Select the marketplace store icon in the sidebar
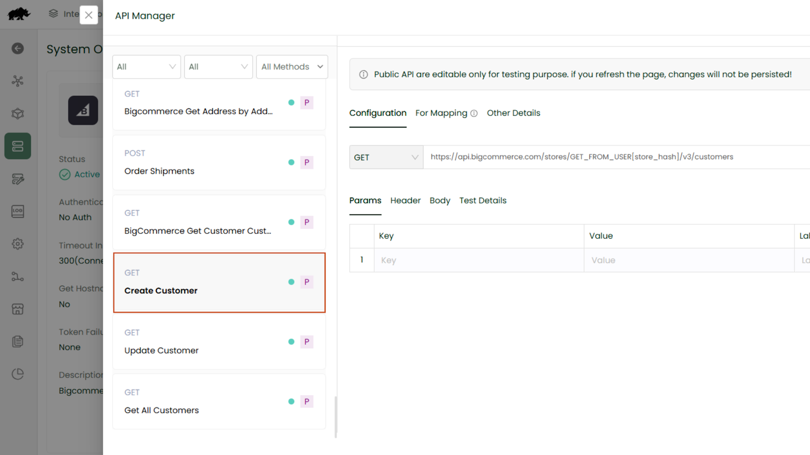Viewport: 810px width, 455px height. pos(18,309)
